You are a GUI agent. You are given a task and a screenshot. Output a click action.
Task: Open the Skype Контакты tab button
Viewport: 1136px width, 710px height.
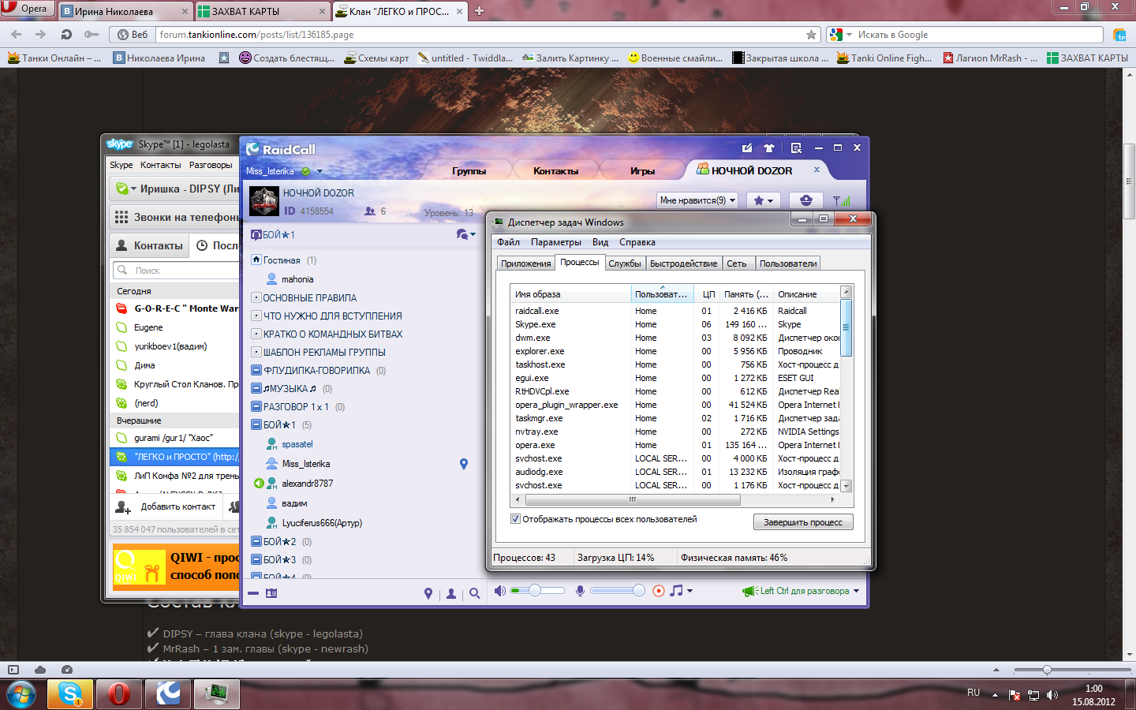pyautogui.click(x=149, y=245)
